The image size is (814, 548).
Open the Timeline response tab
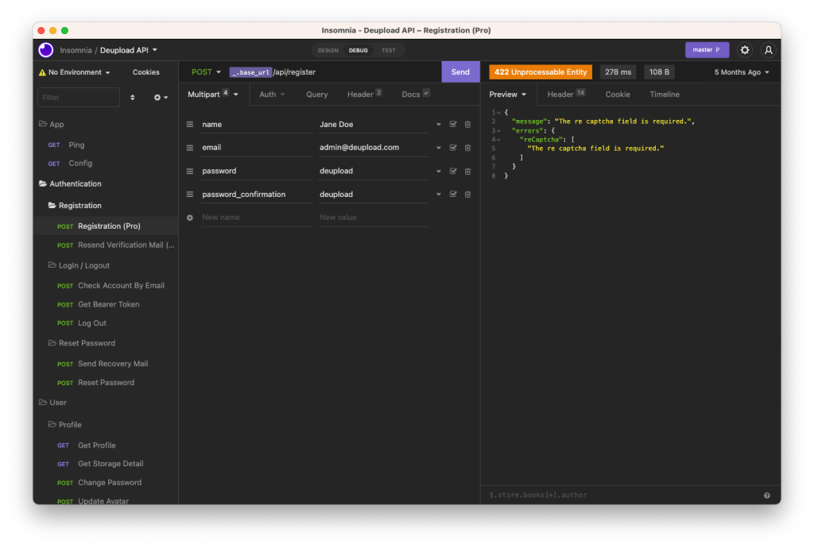[665, 95]
